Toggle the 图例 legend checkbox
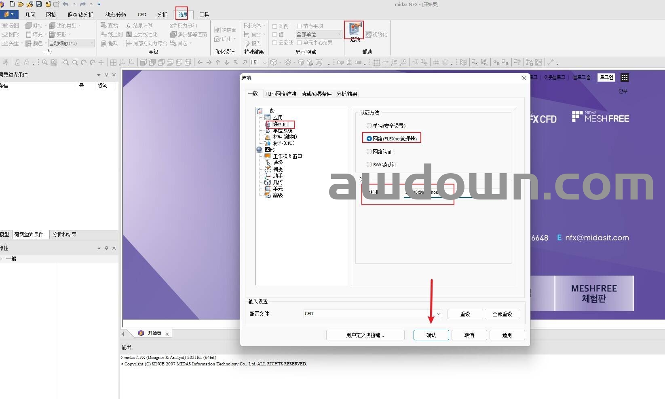 point(275,26)
